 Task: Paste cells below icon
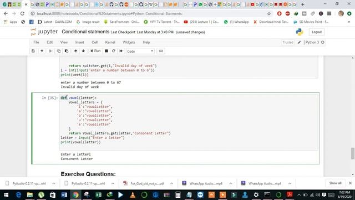[x=67, y=51]
